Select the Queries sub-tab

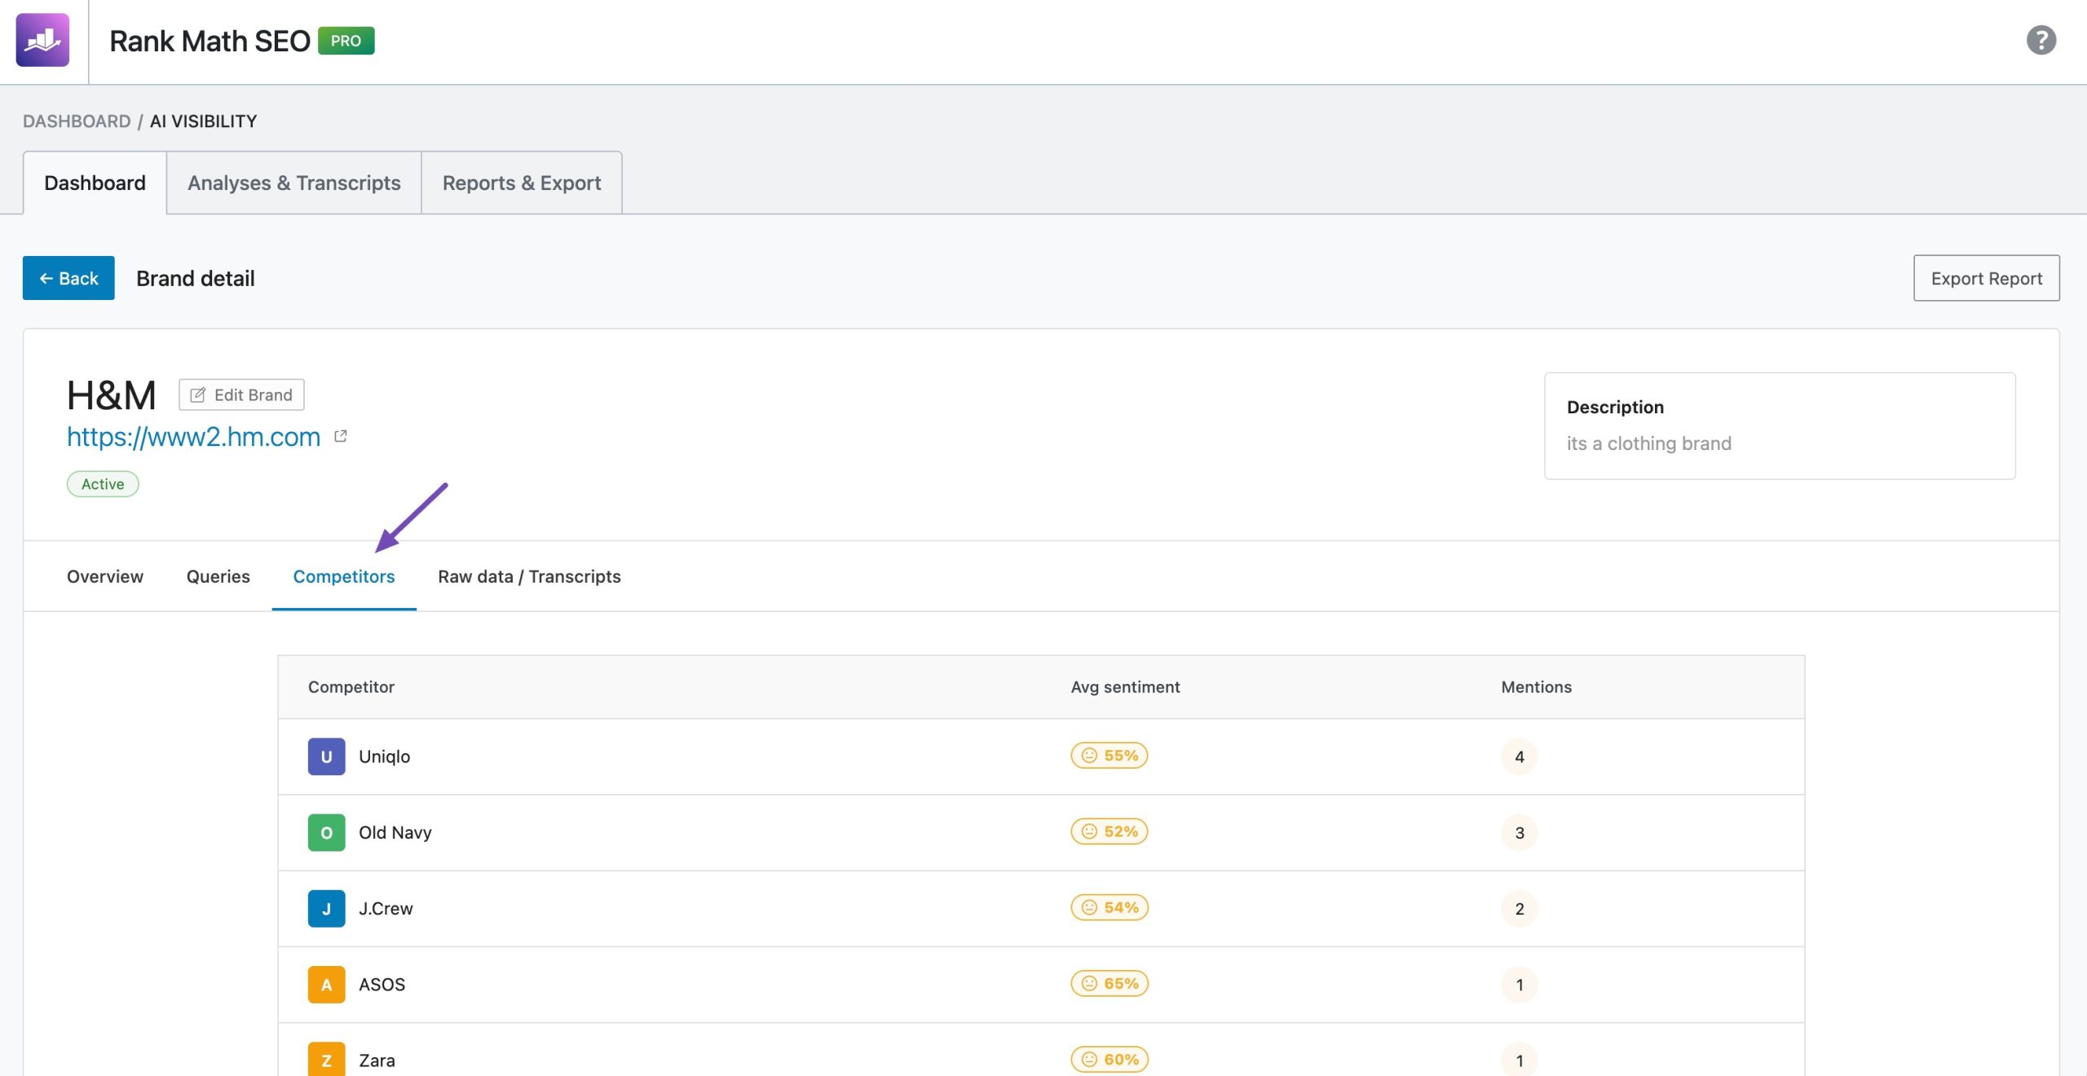pyautogui.click(x=218, y=576)
